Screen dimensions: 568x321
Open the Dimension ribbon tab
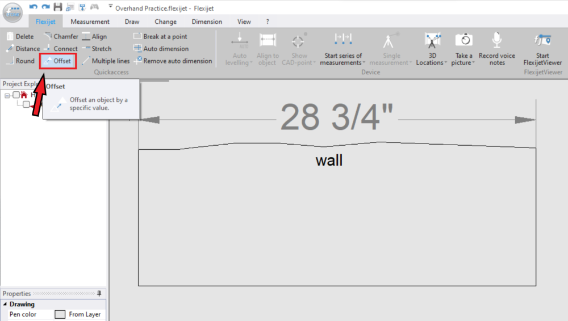click(207, 22)
